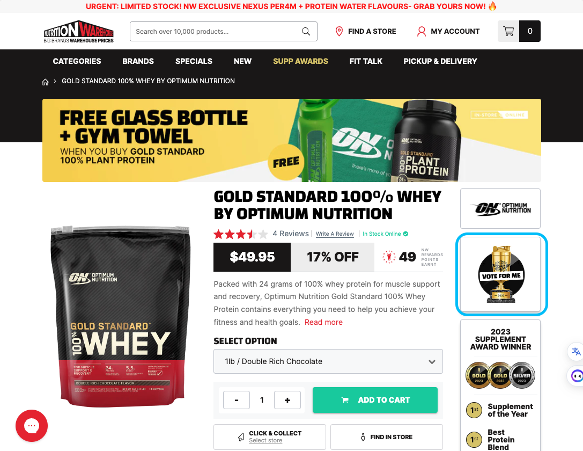Open the Specials menu

[x=194, y=61]
